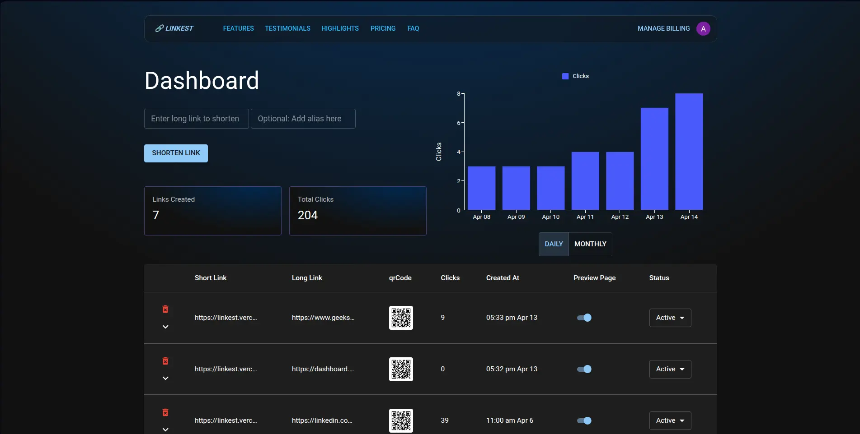Delete the linkedin link row
The height and width of the screenshot is (434, 860).
165,412
